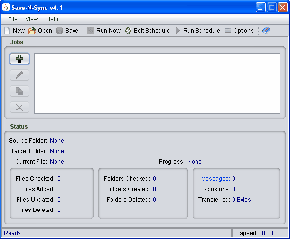The height and width of the screenshot is (239, 290).
Task: Click the pencil edit job button
Action: pos(19,75)
